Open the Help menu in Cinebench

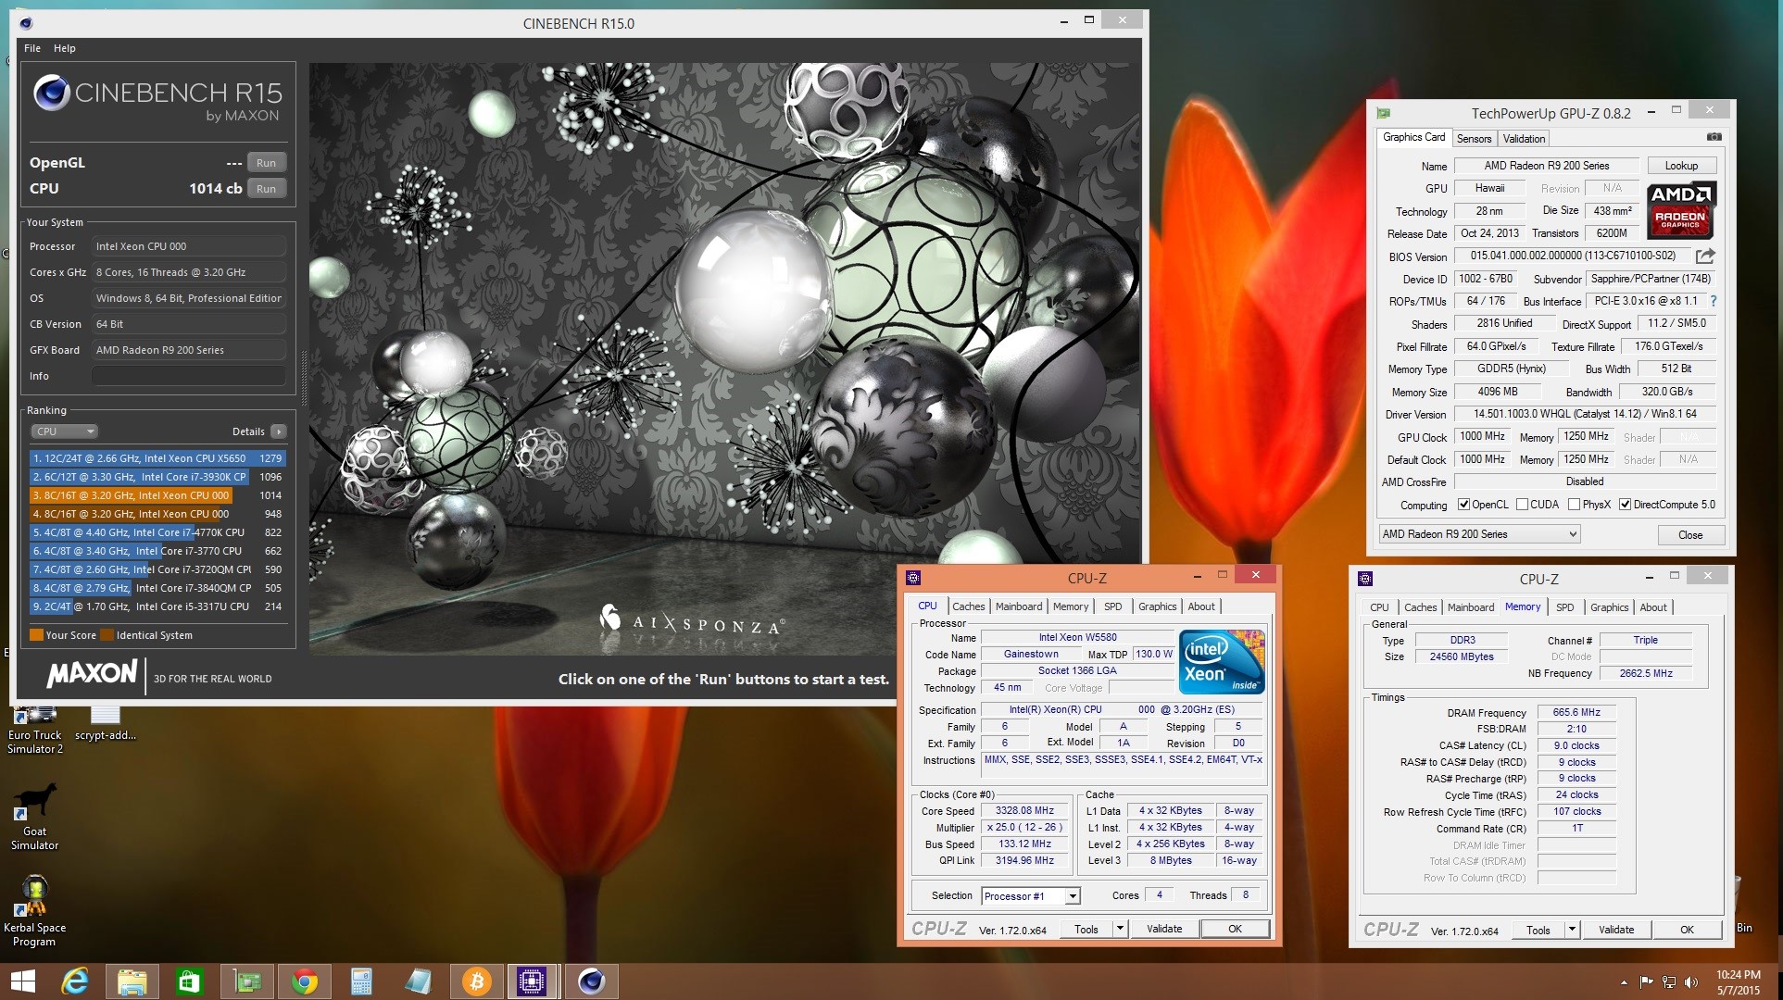tap(65, 48)
